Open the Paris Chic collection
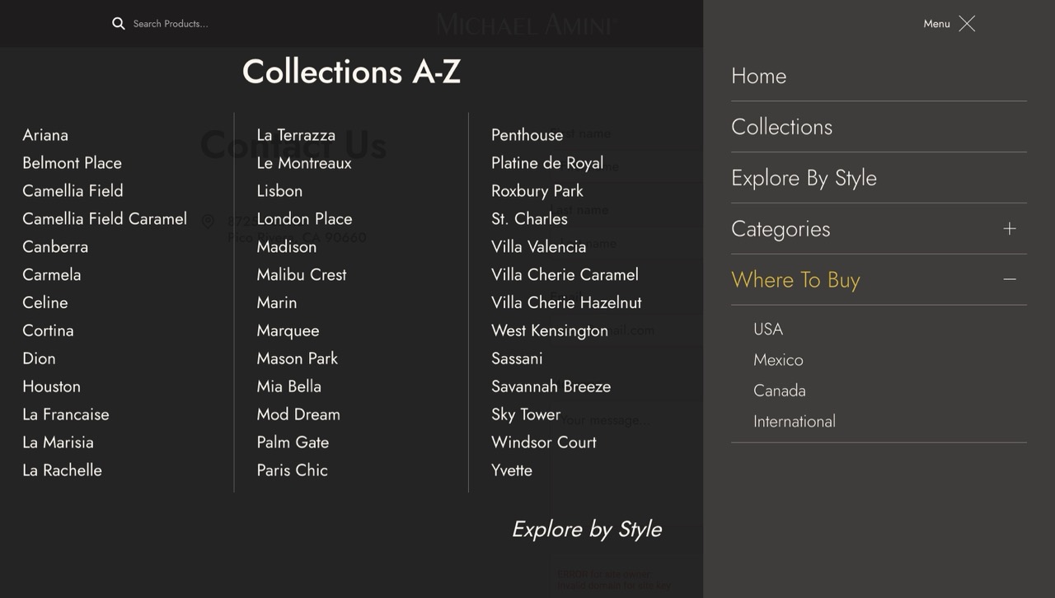The image size is (1055, 598). pyautogui.click(x=292, y=471)
